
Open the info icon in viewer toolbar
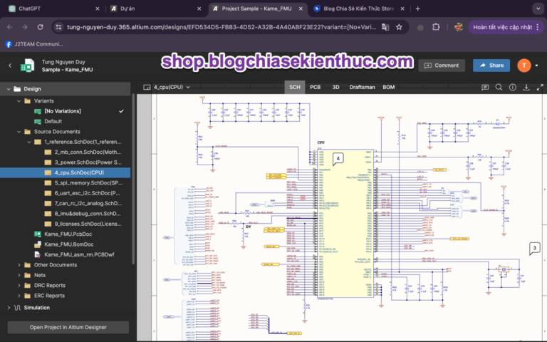pyautogui.click(x=513, y=87)
